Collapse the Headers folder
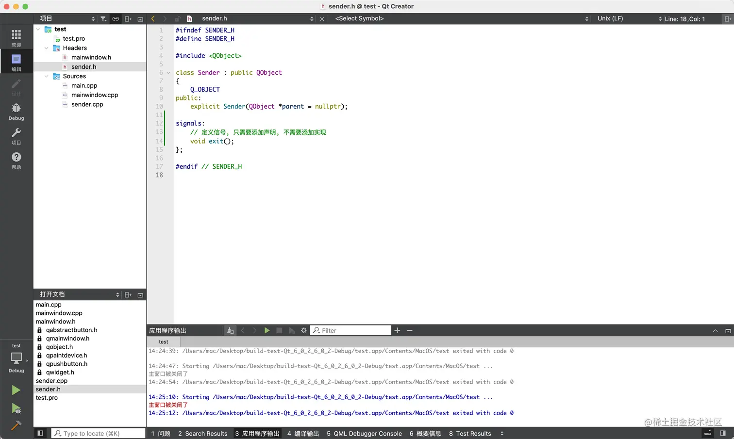 pyautogui.click(x=47, y=48)
